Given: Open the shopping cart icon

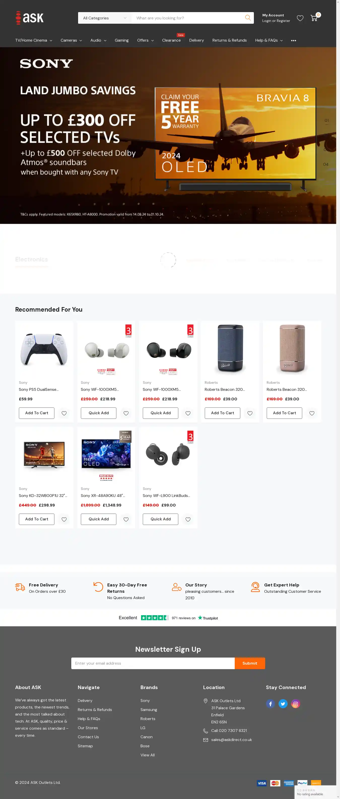Looking at the screenshot, I should (x=314, y=18).
